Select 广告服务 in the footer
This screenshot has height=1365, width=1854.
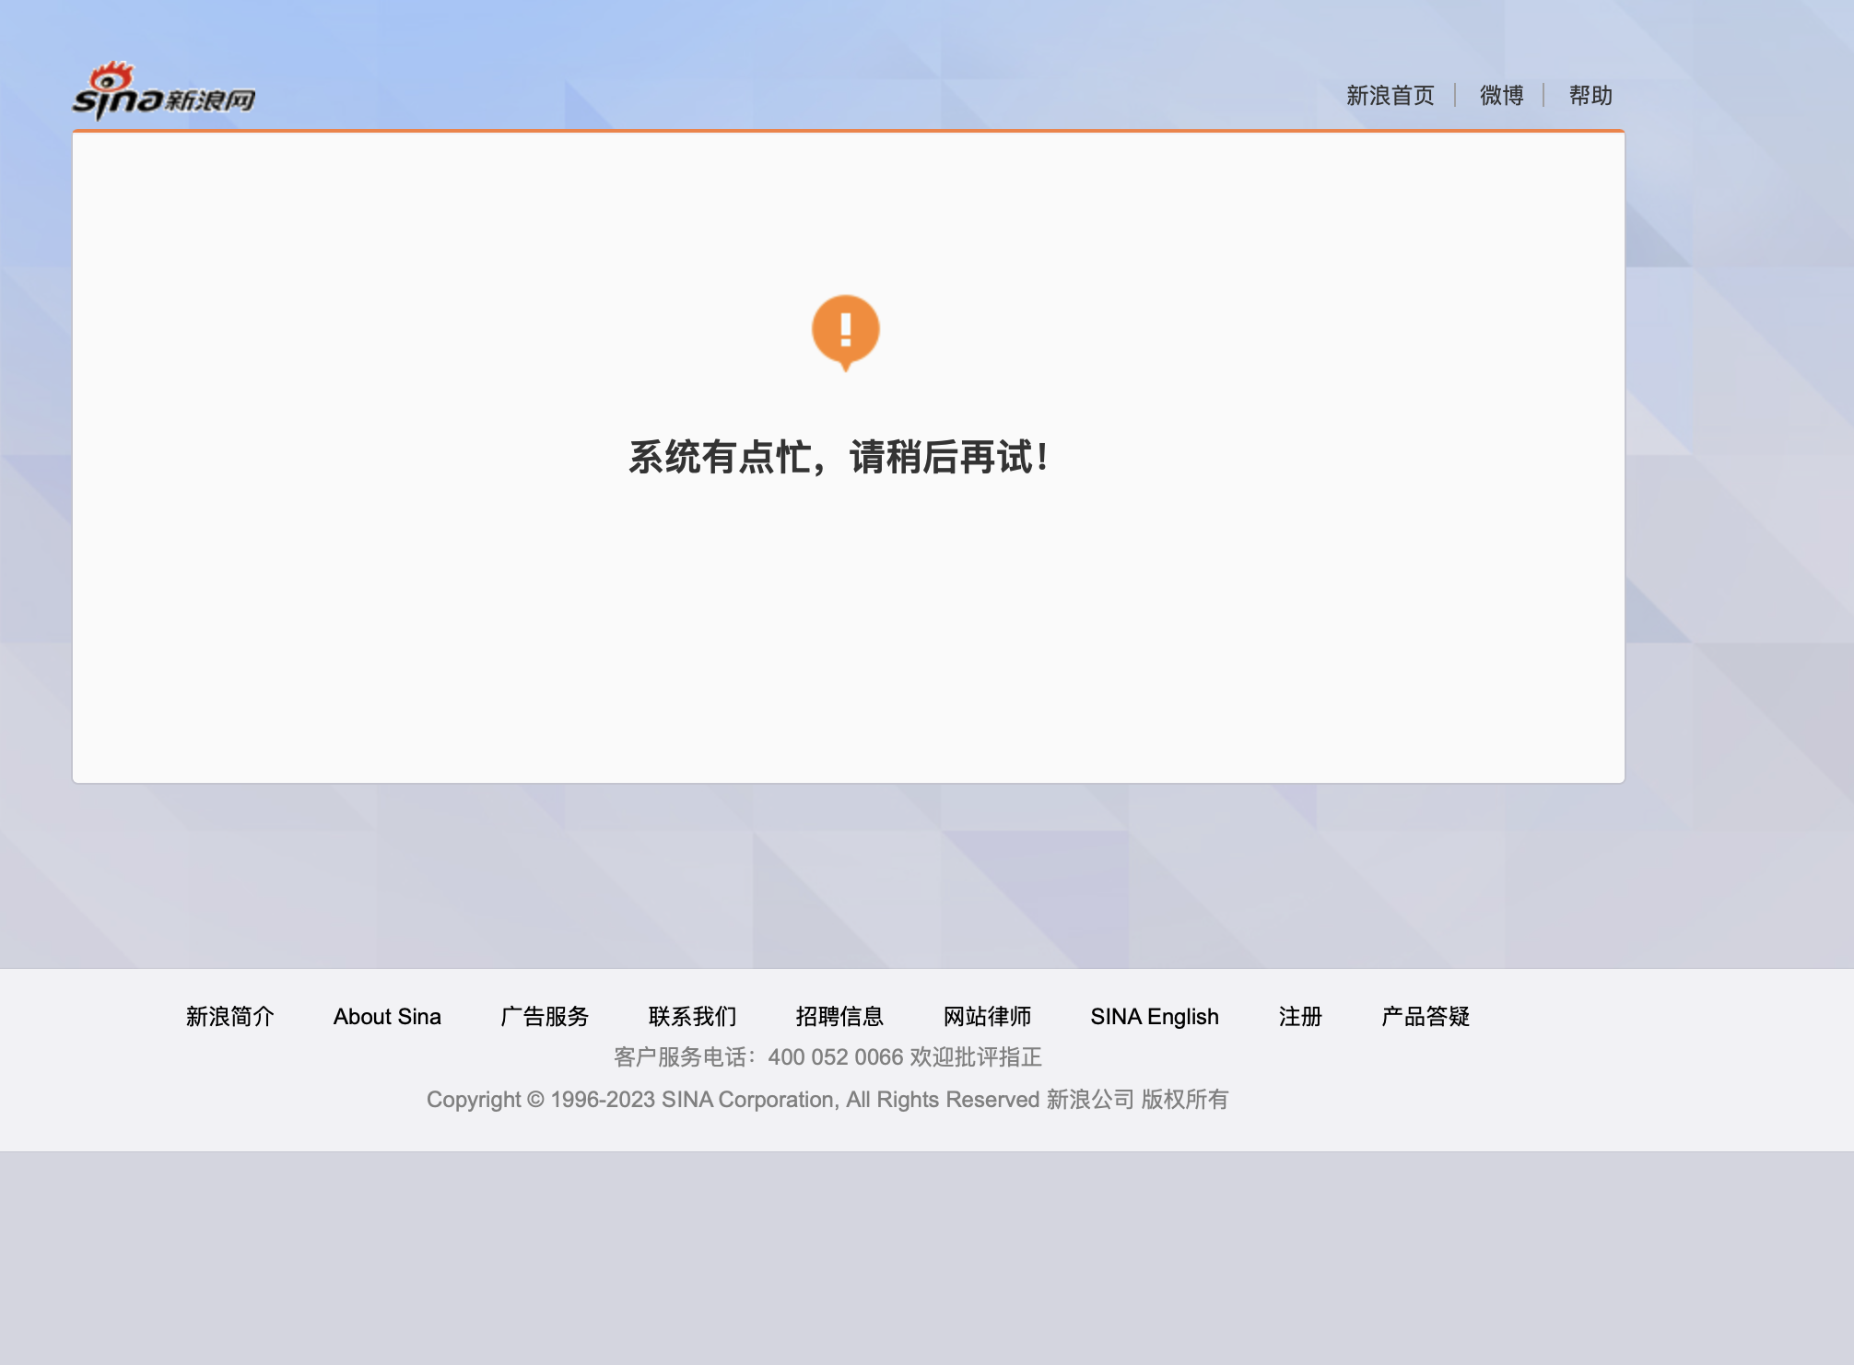tap(545, 1017)
